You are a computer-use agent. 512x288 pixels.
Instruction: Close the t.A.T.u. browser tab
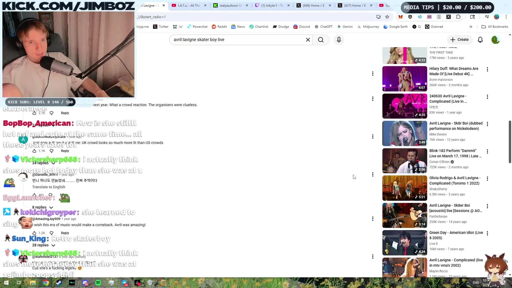(x=206, y=6)
